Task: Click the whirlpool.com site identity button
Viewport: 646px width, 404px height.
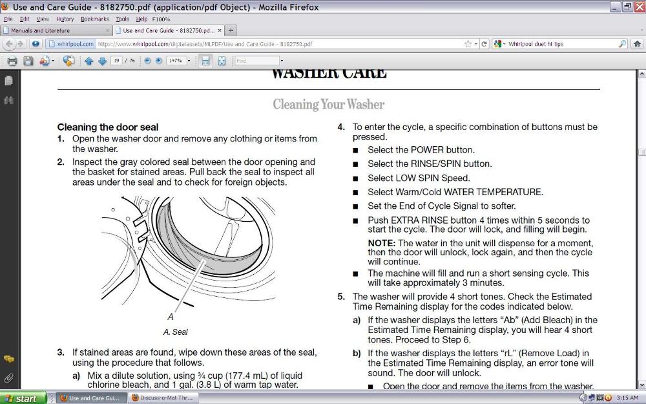Action: [x=70, y=44]
